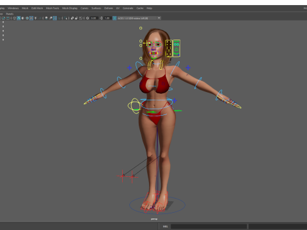
Task: Open the Mesh Display menu
Action: pos(70,8)
